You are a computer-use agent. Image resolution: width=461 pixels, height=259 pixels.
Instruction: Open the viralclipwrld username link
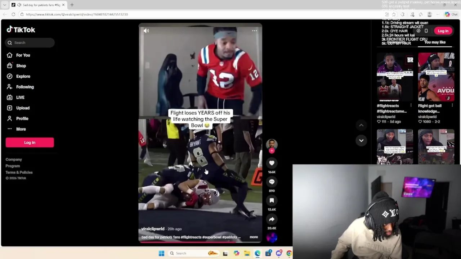pyautogui.click(x=153, y=229)
